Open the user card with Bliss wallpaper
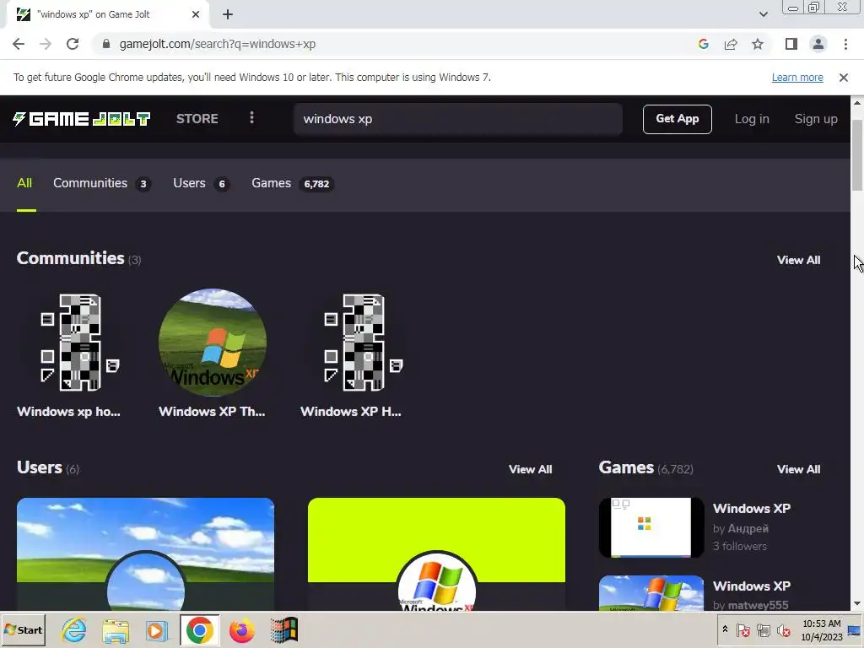Screen dimensions: 864x648 click(145, 553)
